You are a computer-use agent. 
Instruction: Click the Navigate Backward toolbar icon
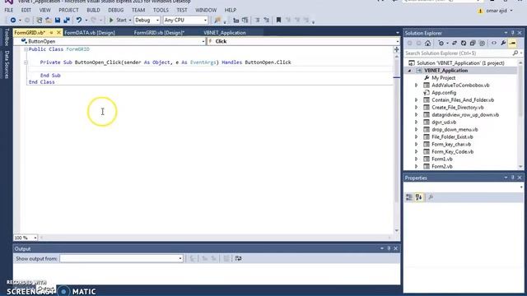coord(13,20)
